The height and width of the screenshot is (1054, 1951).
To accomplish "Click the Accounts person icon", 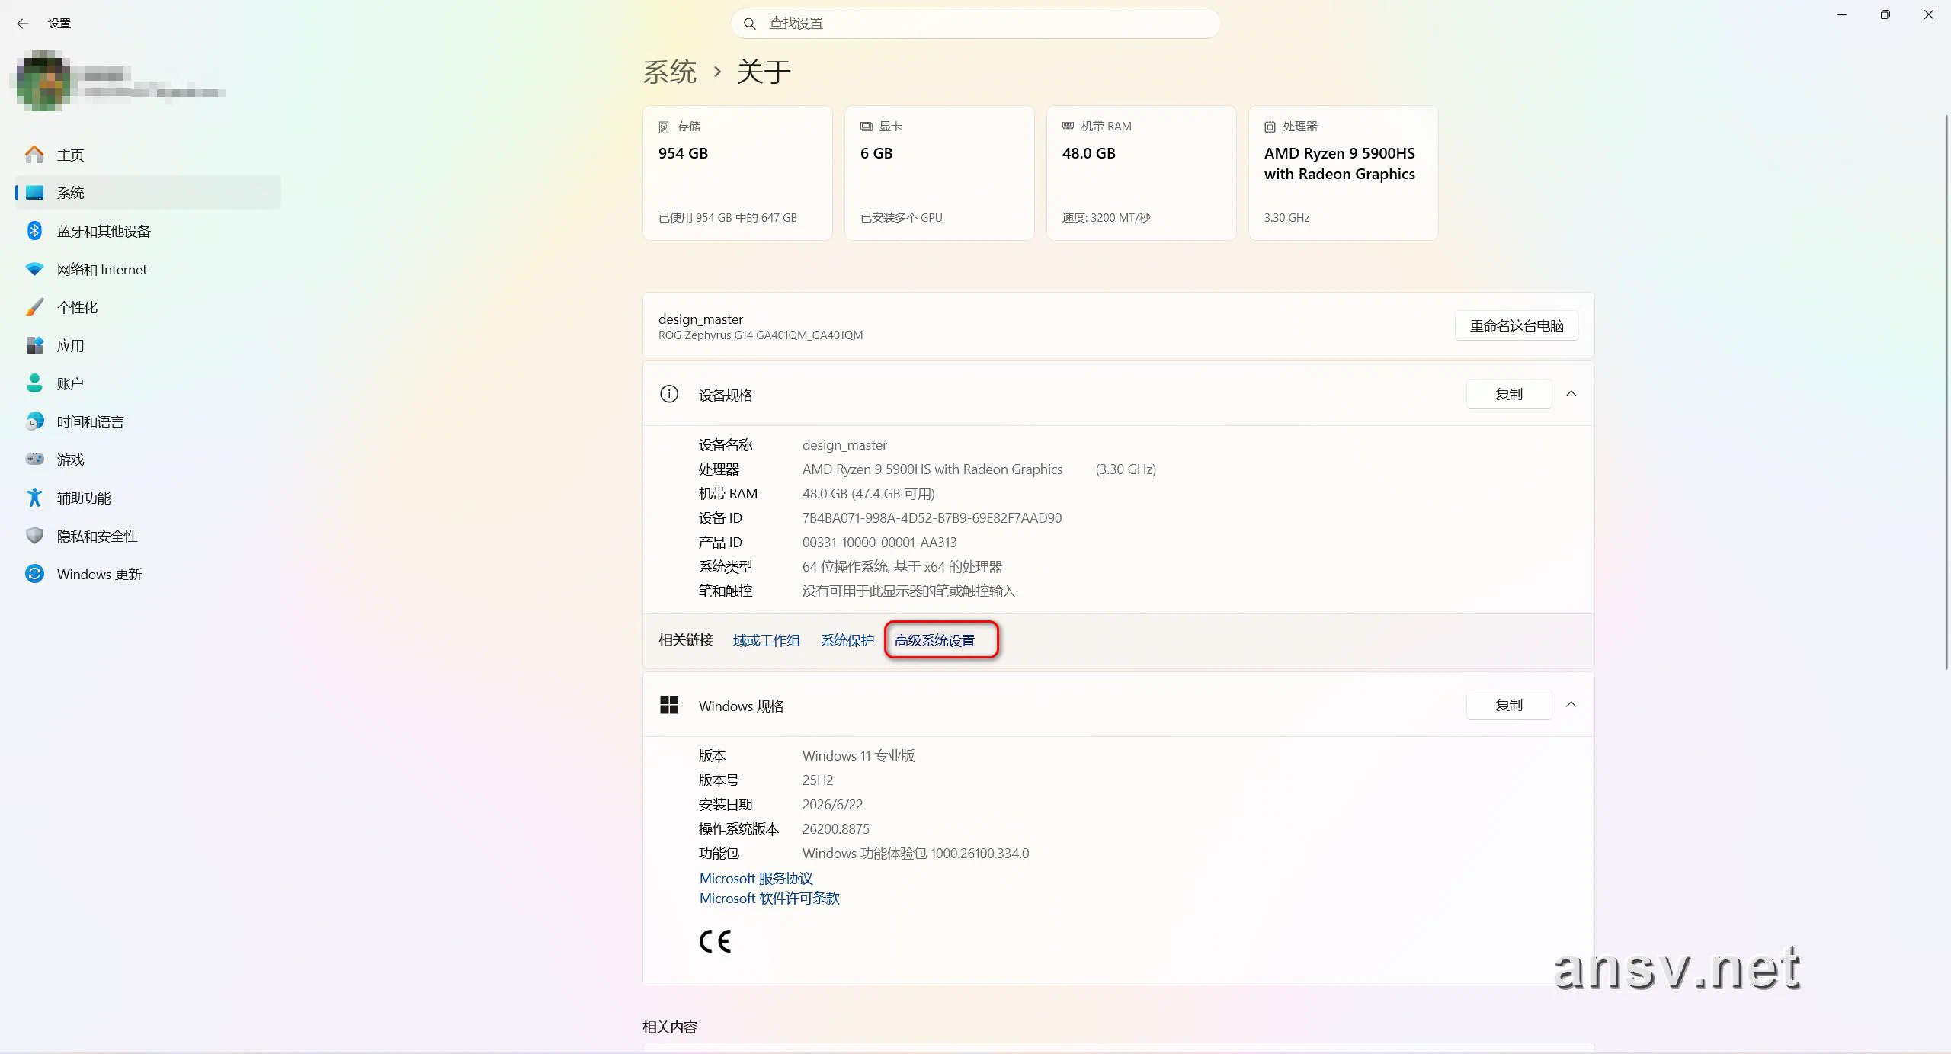I will point(34,383).
